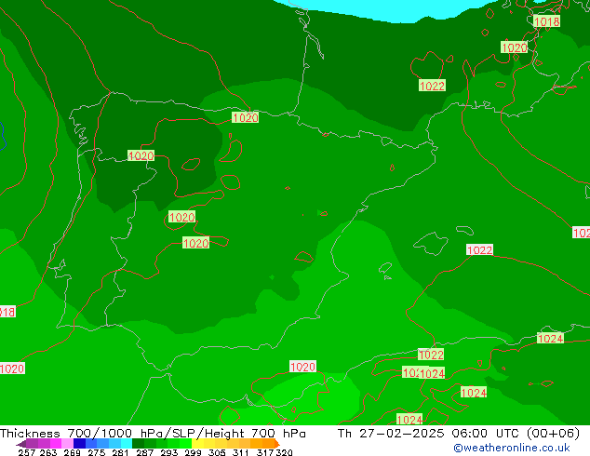Click the 1022 isobar label below the cyan area
Screen dimensions: 590x456
coord(432,86)
